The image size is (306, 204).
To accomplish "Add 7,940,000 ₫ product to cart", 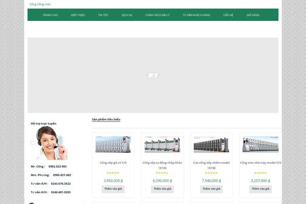I will pyautogui.click(x=211, y=189).
